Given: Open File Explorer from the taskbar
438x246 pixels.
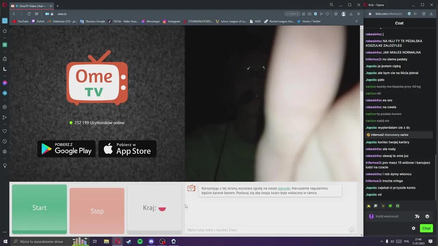Looking at the screenshot, I should coord(106,242).
